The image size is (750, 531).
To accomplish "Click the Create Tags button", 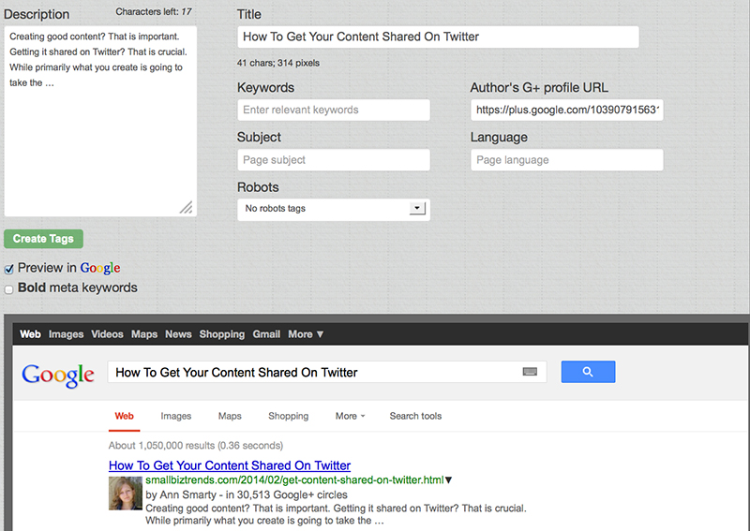I will (x=43, y=239).
